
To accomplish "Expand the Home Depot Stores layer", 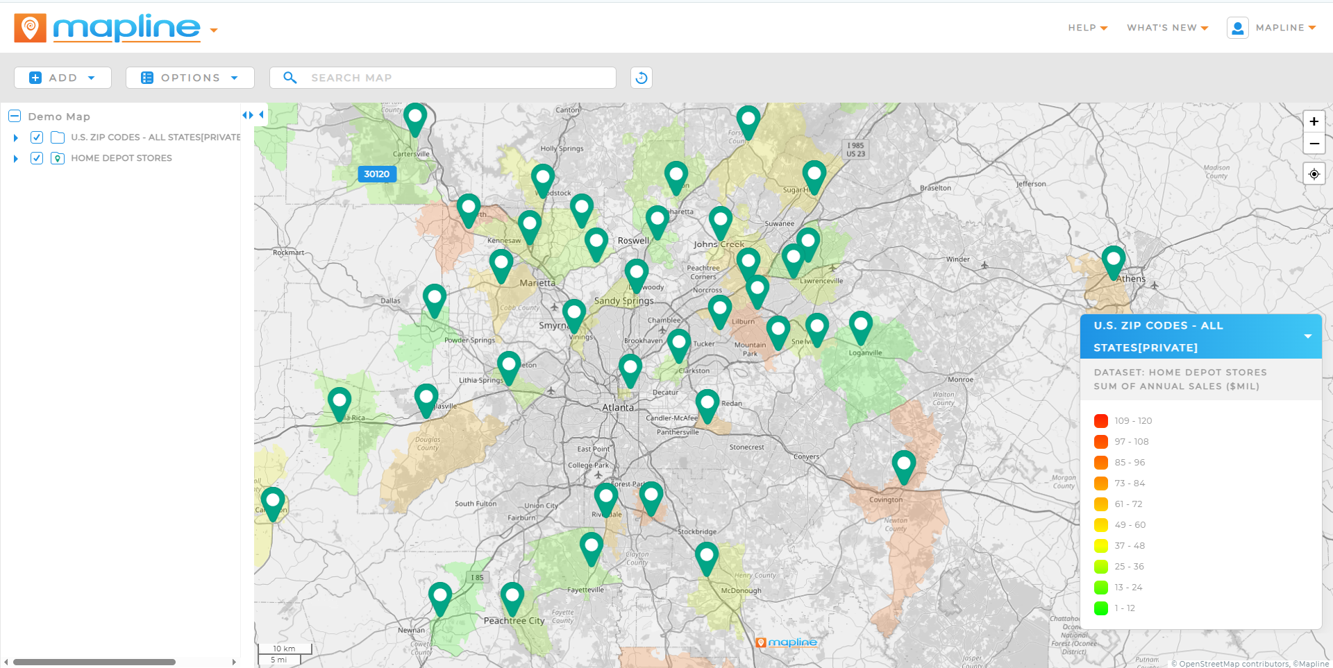I will 15,159.
